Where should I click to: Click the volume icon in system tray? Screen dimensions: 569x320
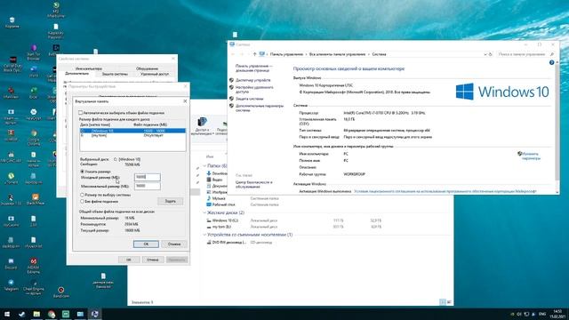pos(519,314)
